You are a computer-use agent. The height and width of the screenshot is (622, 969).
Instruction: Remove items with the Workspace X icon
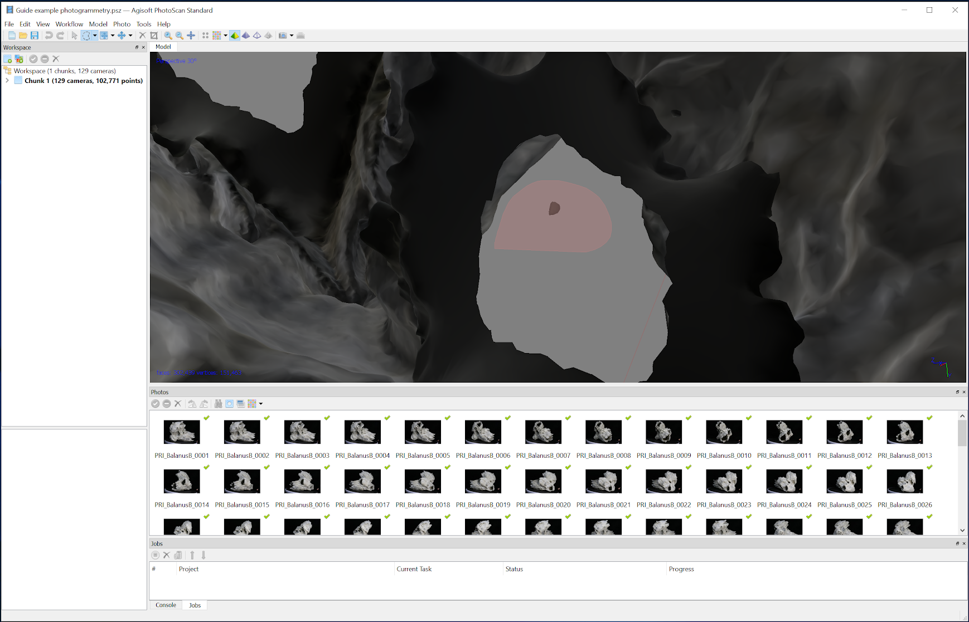tap(56, 59)
